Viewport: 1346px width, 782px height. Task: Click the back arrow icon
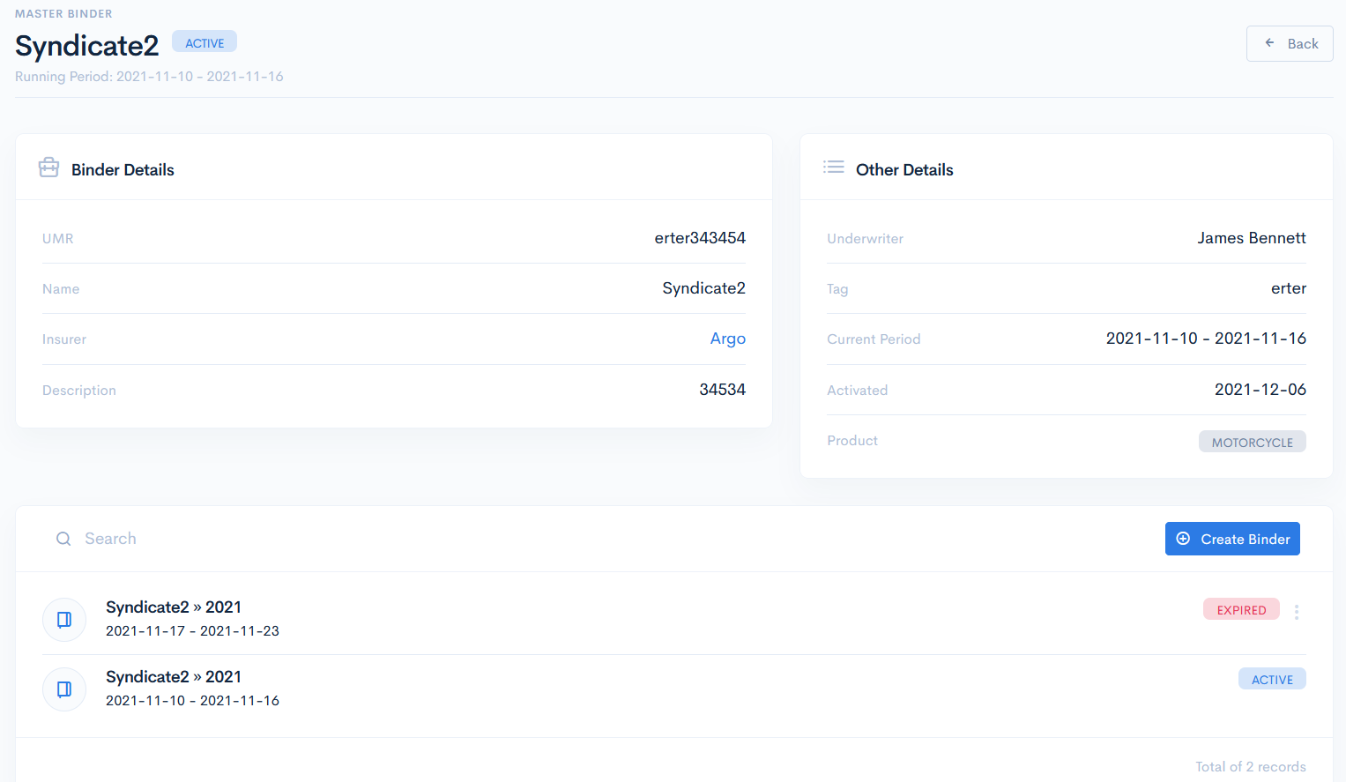pos(1269,43)
